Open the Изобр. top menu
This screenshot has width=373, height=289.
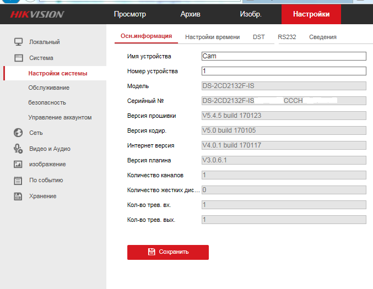pos(251,14)
